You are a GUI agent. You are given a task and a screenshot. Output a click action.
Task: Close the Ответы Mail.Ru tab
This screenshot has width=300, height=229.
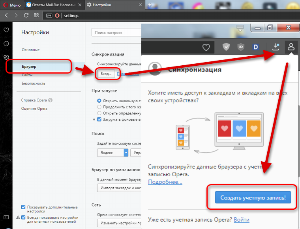pos(80,5)
